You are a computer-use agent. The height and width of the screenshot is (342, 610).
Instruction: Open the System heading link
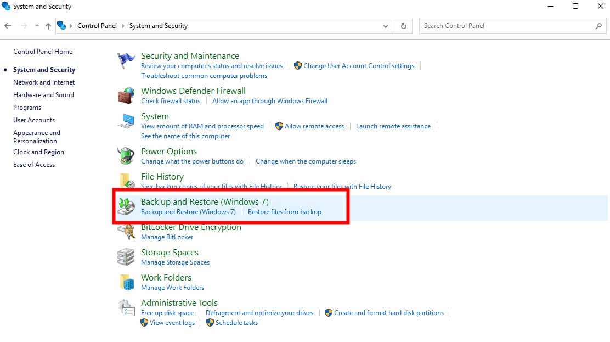click(x=155, y=116)
